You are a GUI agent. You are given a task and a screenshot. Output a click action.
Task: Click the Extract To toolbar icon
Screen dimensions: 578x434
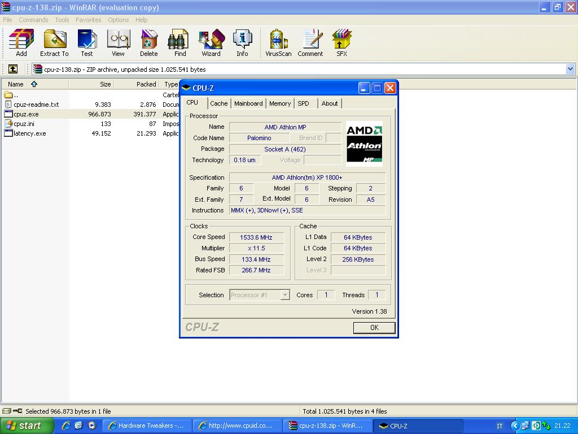(x=55, y=43)
